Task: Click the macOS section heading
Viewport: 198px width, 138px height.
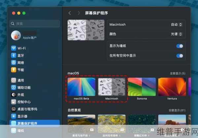Action: click(73, 73)
